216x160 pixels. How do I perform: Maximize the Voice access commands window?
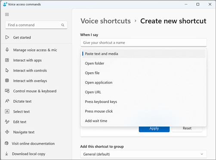[x=198, y=4]
